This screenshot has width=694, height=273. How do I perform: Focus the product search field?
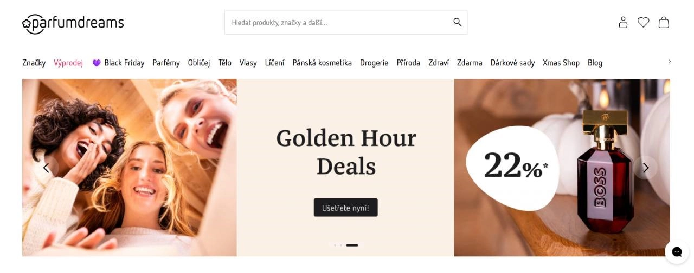pos(346,22)
